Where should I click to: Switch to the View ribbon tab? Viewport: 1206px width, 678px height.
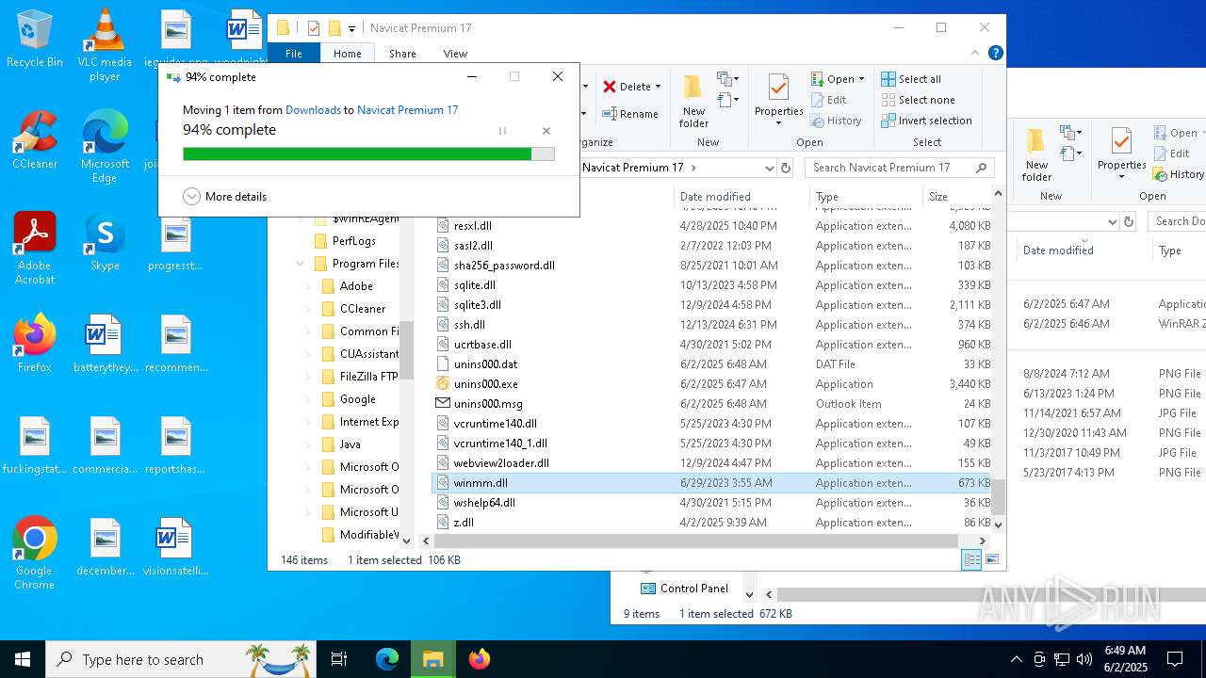tap(455, 54)
